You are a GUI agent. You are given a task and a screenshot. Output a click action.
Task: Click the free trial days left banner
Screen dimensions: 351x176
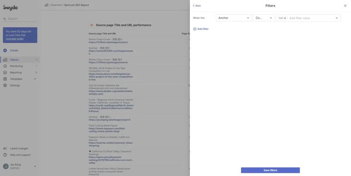click(x=20, y=35)
